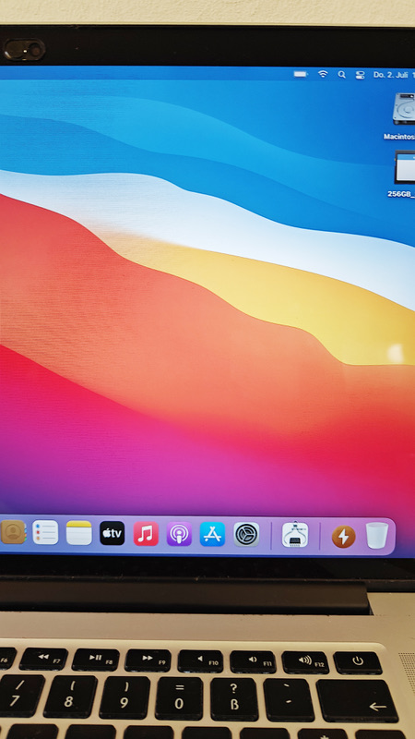Click the date Do. 2. Juli

(391, 75)
